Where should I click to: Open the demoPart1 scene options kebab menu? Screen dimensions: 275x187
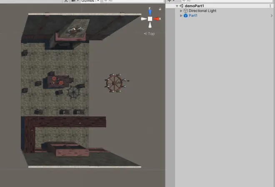pos(270,6)
